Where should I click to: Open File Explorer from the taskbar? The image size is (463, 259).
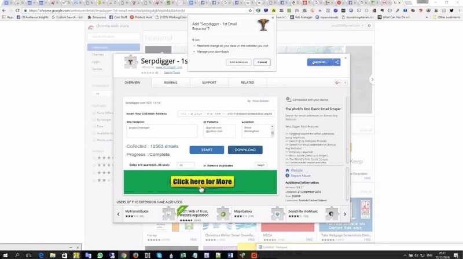pos(53,255)
